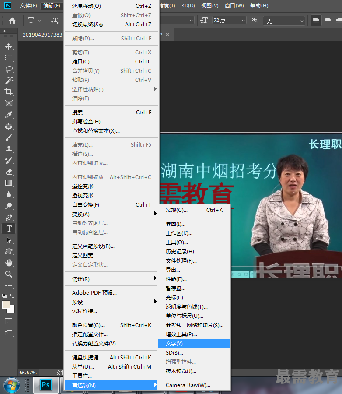Open the 窗口(W) menu

[234, 6]
